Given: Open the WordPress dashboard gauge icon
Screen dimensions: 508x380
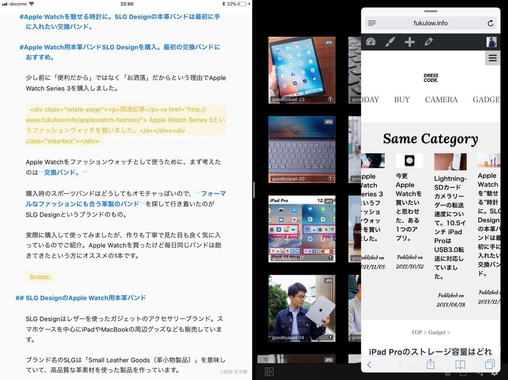Looking at the screenshot, I should coord(371,42).
